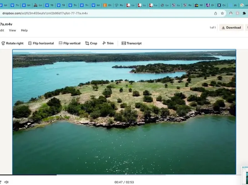Switch to the Google 'us' tab

click(x=244, y=5)
